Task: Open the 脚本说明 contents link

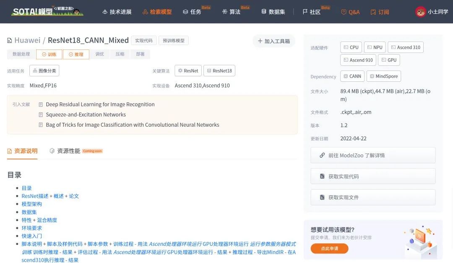Action: (x=32, y=244)
